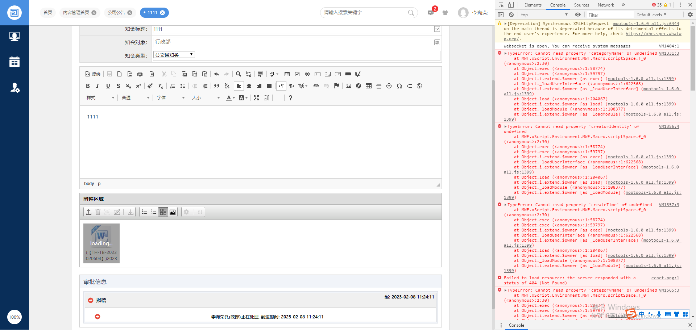Open user menu for 李海荣
The height and width of the screenshot is (330, 696).
pyautogui.click(x=473, y=13)
